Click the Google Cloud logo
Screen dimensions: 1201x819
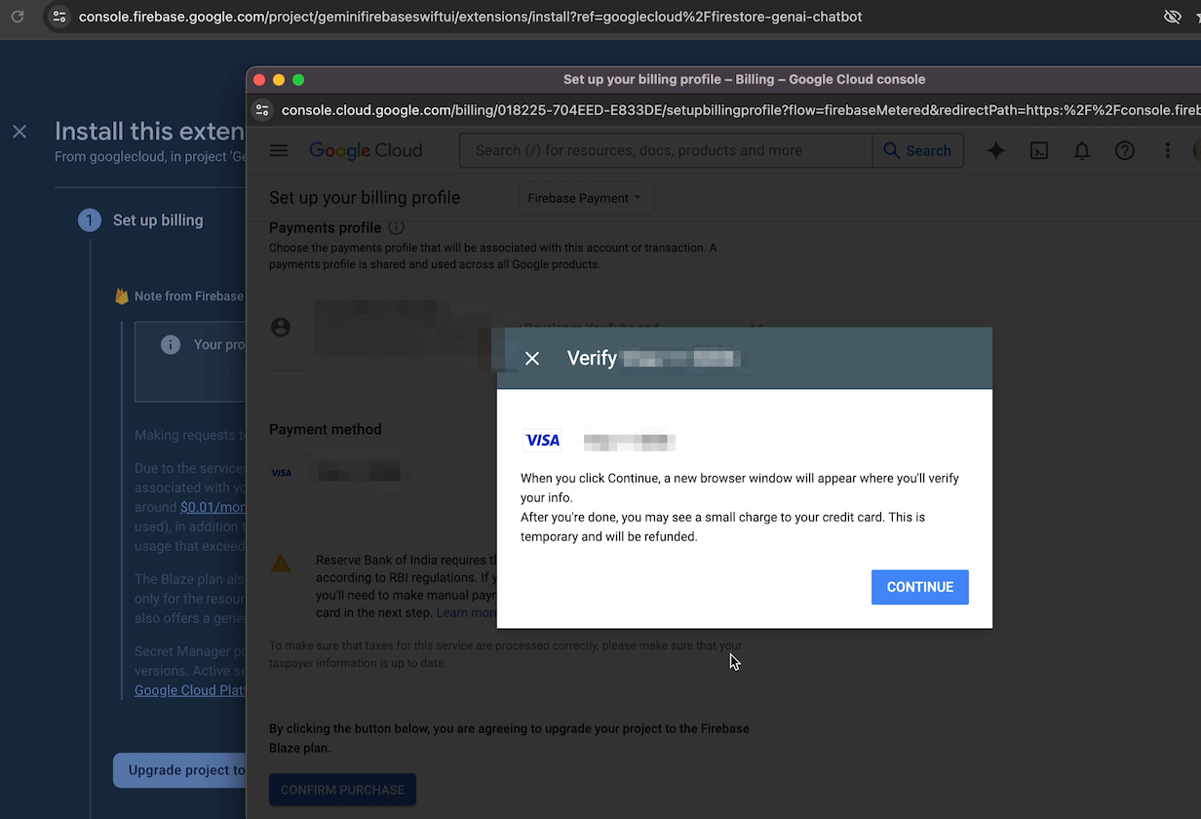coord(366,150)
